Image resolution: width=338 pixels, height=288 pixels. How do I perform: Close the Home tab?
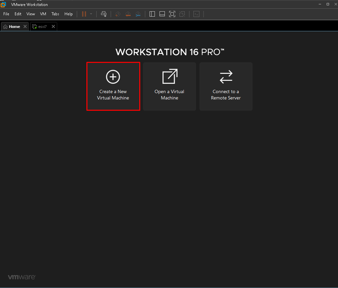25,27
